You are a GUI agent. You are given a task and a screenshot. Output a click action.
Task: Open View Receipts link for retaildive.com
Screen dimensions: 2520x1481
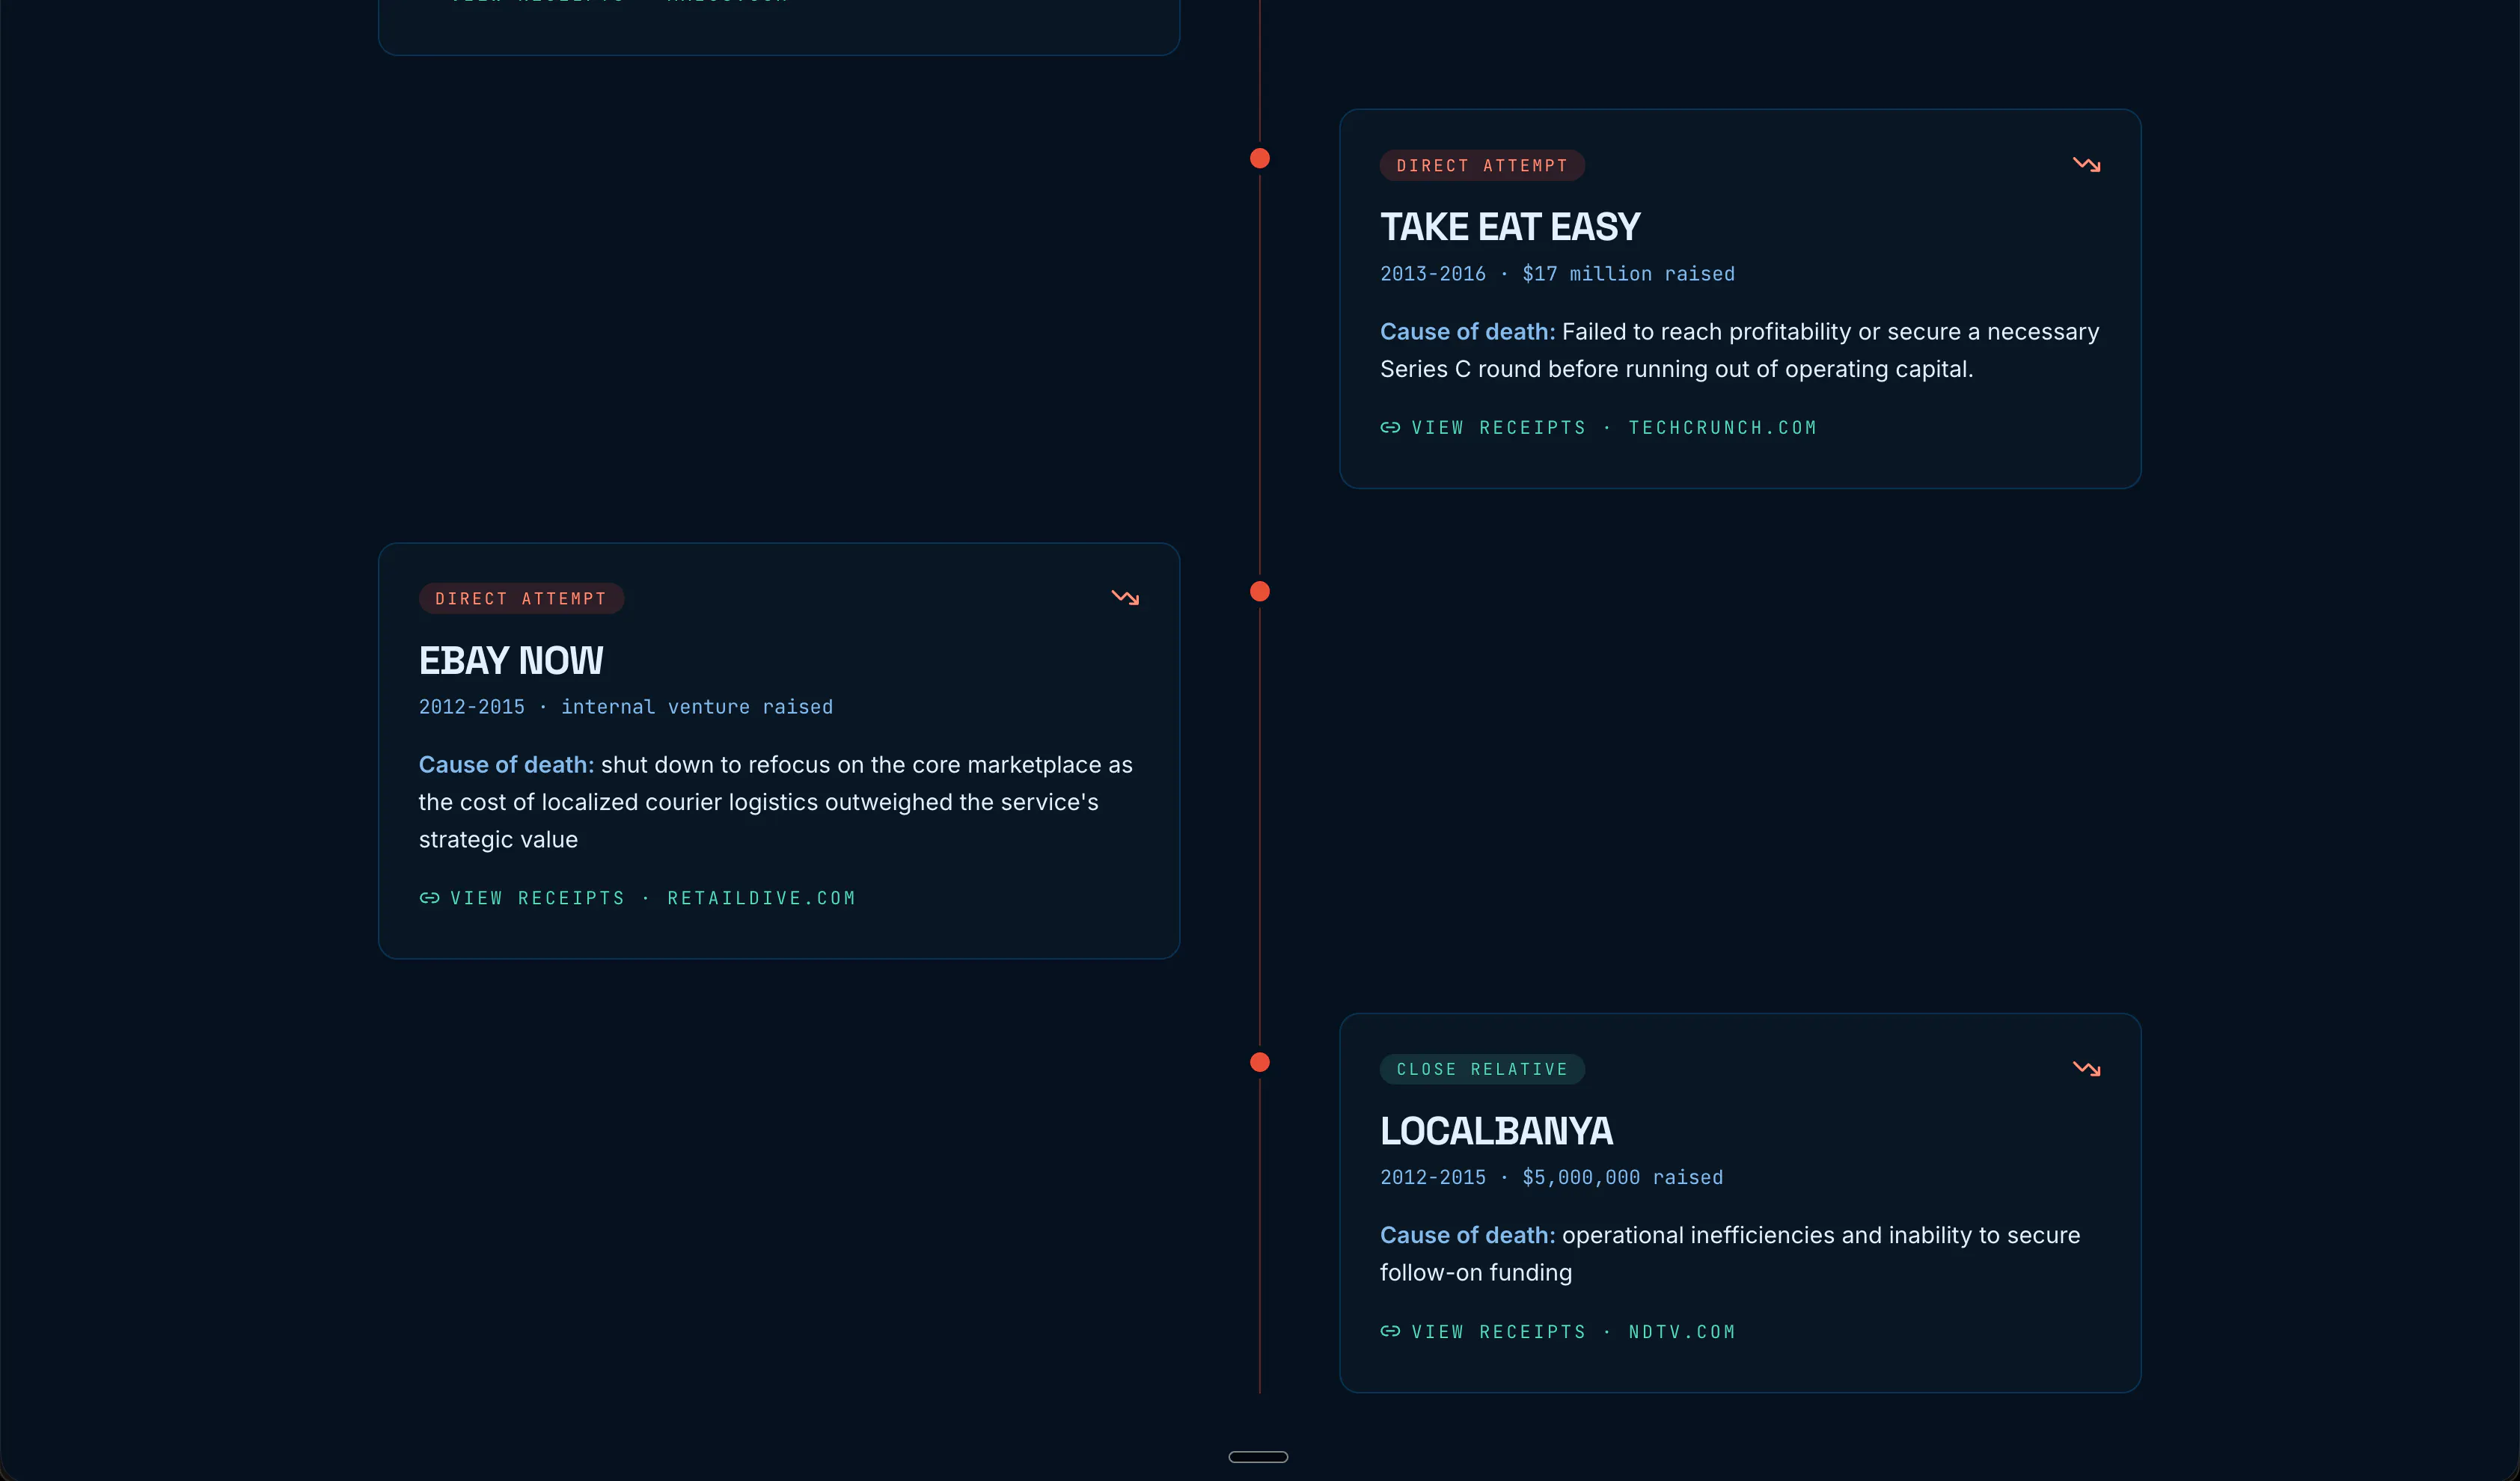[637, 898]
